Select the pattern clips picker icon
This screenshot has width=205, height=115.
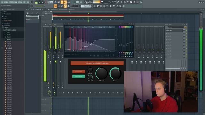28,13
